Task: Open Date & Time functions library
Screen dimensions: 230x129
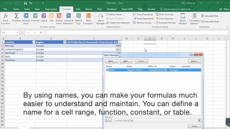Action: pyautogui.click(x=59, y=19)
